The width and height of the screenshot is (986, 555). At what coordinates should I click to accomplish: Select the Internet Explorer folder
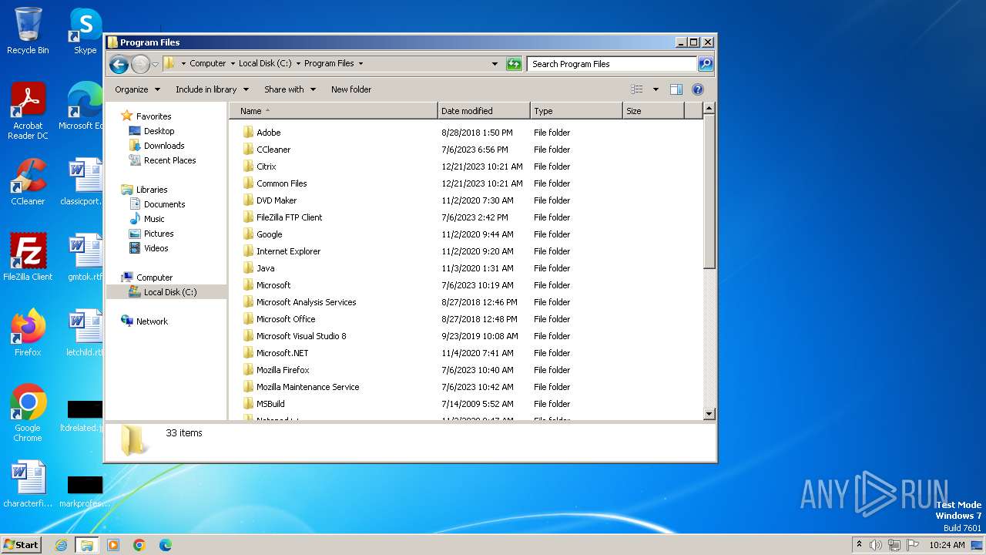click(288, 251)
